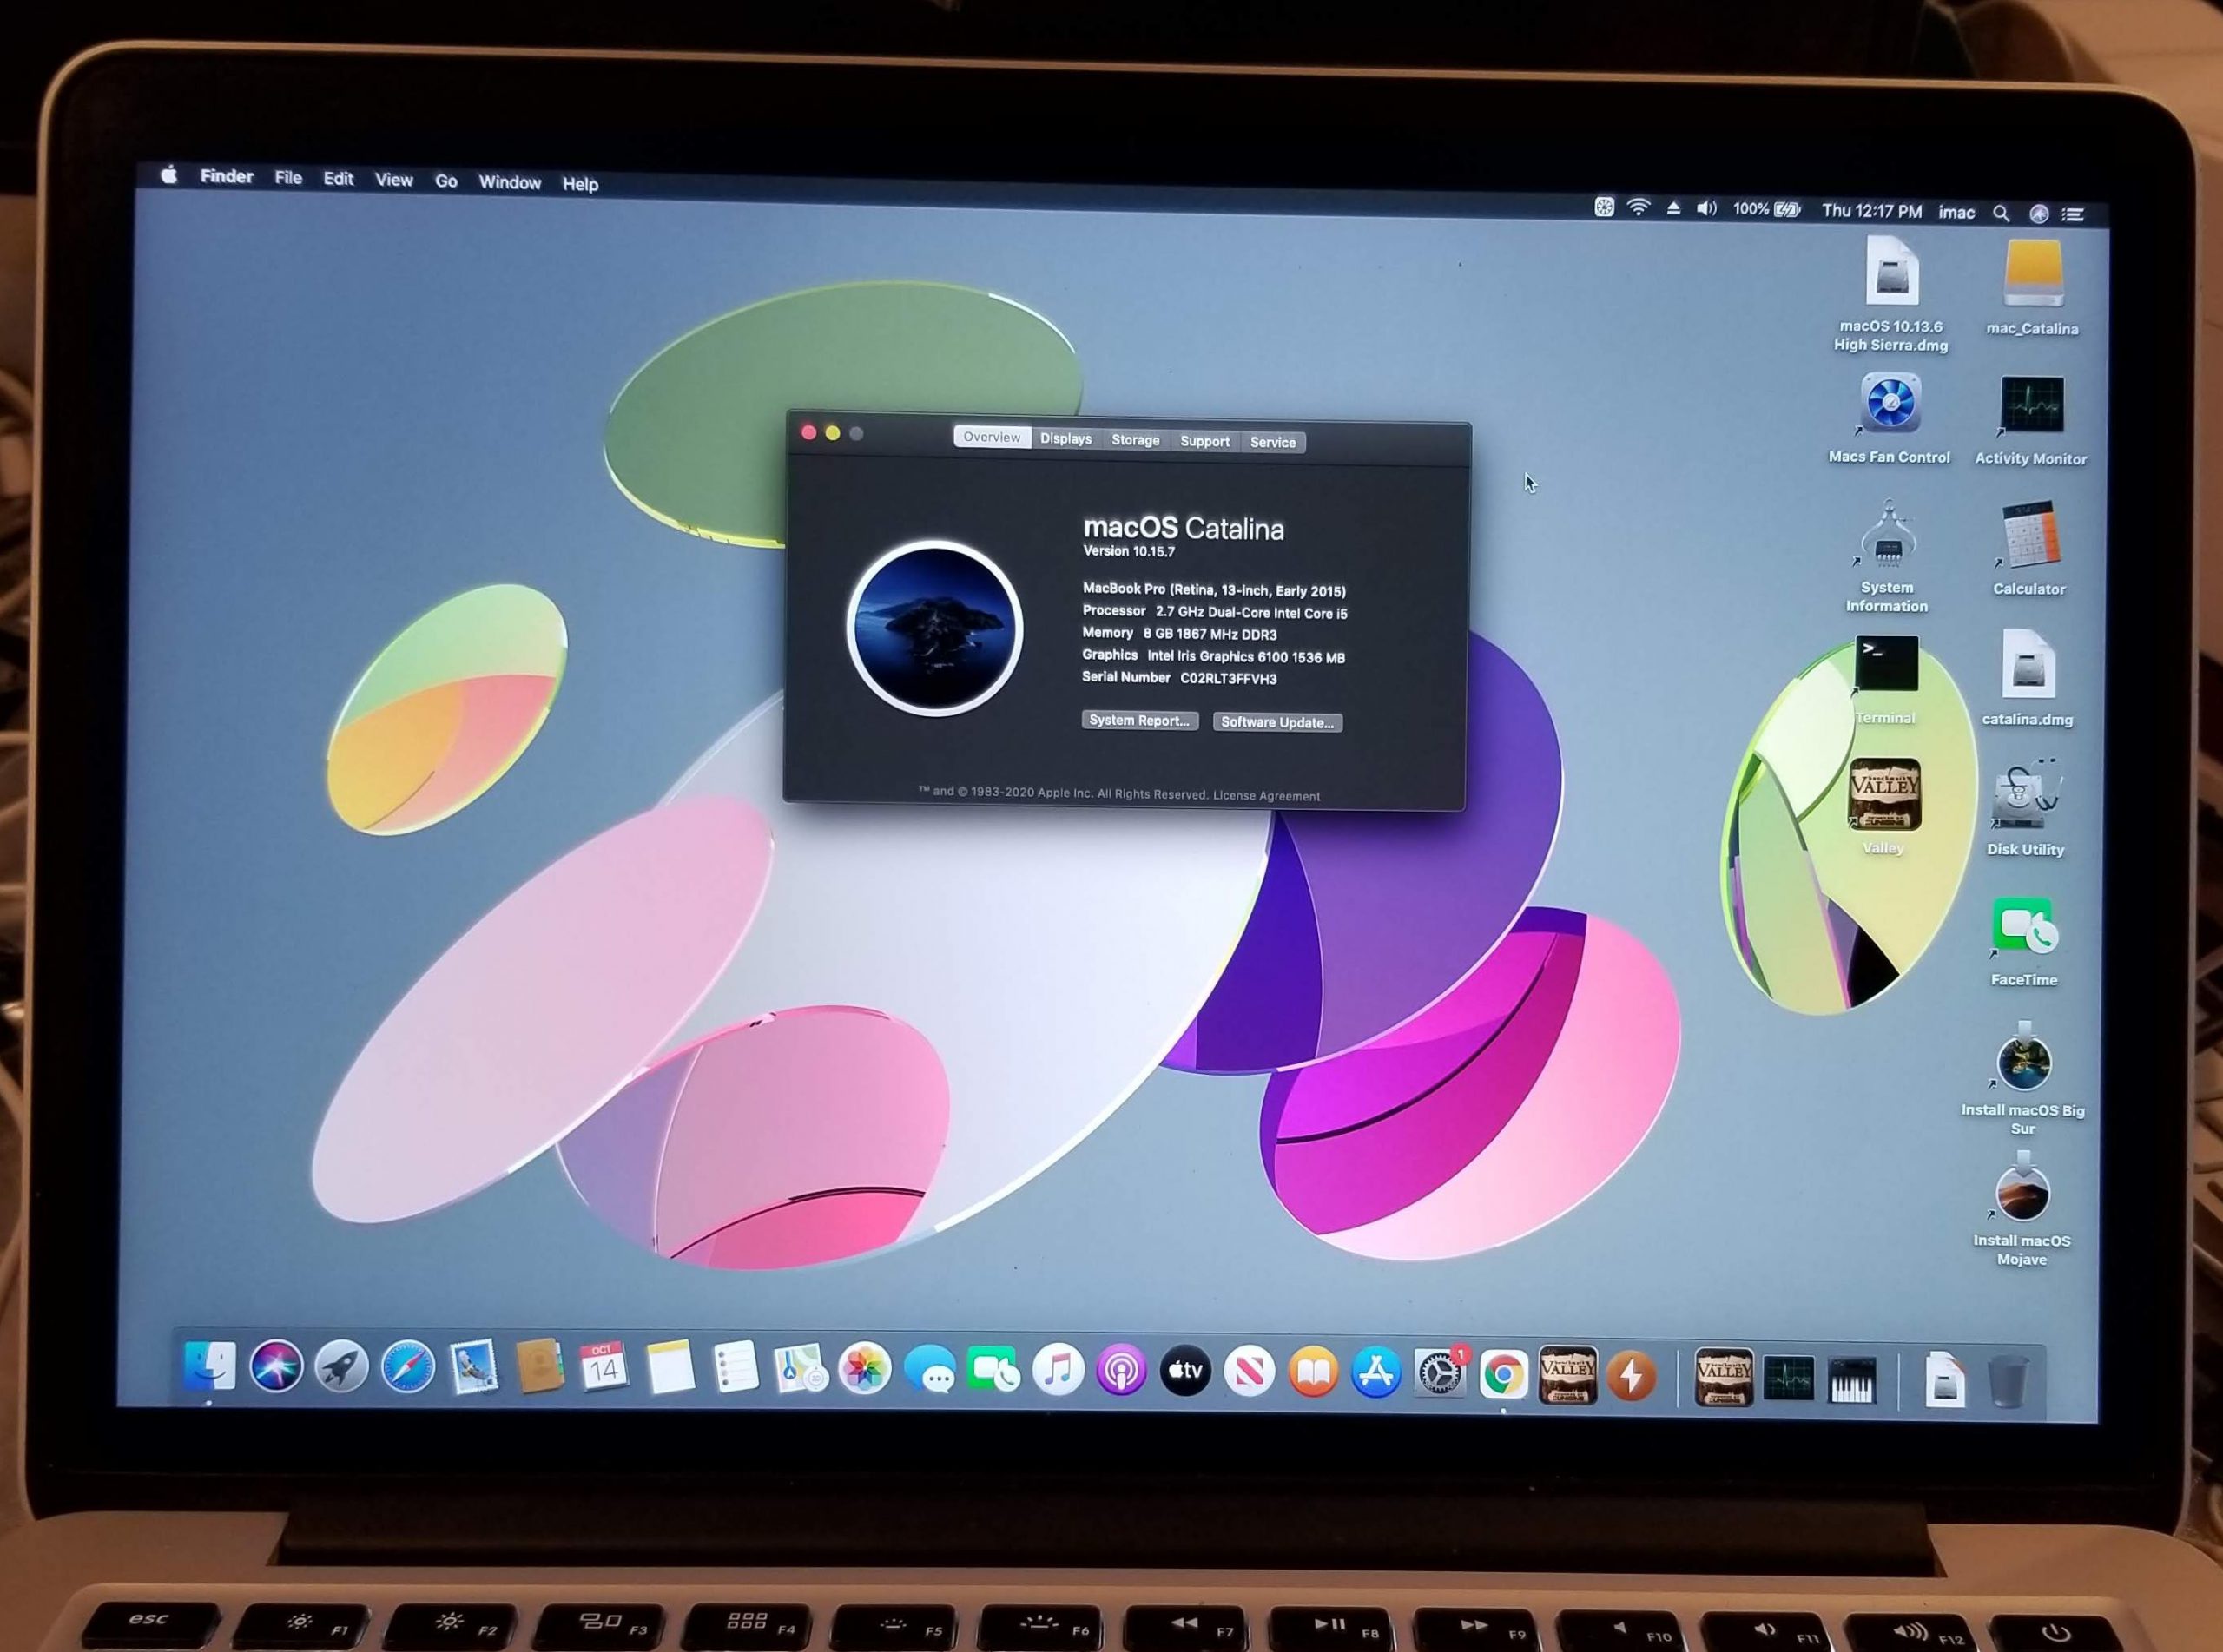Open the orange lightning bolt Dock app
2223x1652 pixels.
point(1631,1378)
